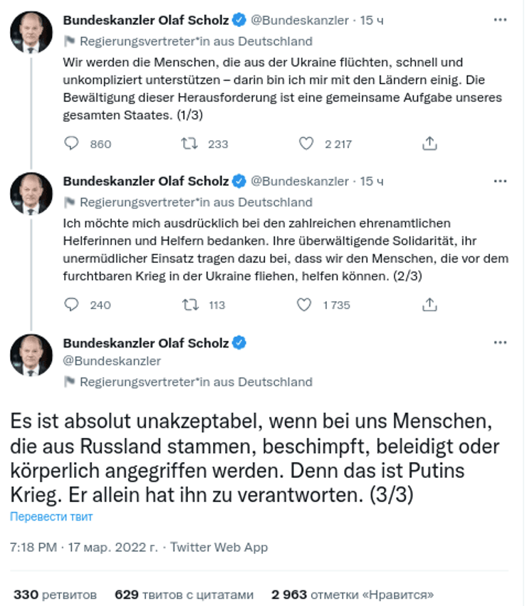This screenshot has height=606, width=527.
Task: Like the first tweet with 2 217 likes
Action: point(306,144)
